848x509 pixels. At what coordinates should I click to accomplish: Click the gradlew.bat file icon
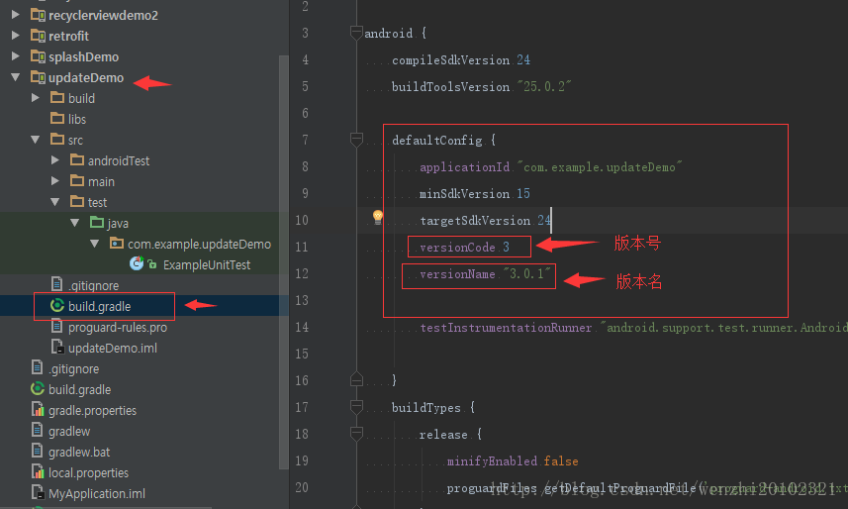[x=38, y=451]
